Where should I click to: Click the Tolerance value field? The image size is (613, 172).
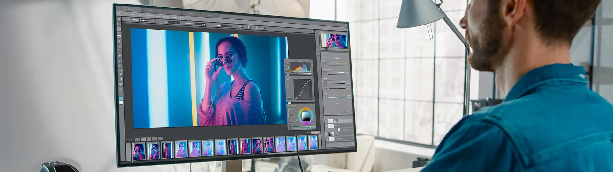(226, 26)
